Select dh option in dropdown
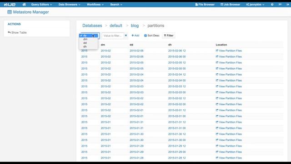291x164 pixels. tap(89, 46)
